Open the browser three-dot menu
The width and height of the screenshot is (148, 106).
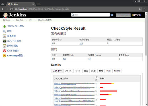(145, 9)
